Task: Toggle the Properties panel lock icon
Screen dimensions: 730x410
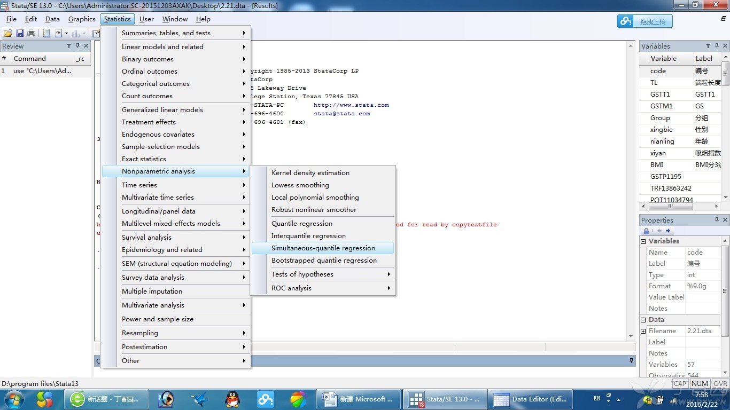Action: [x=646, y=231]
